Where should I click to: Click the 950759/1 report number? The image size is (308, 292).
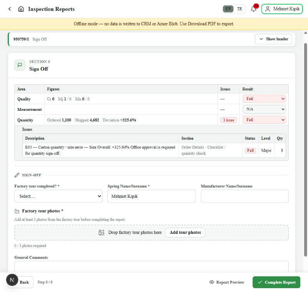21,39
